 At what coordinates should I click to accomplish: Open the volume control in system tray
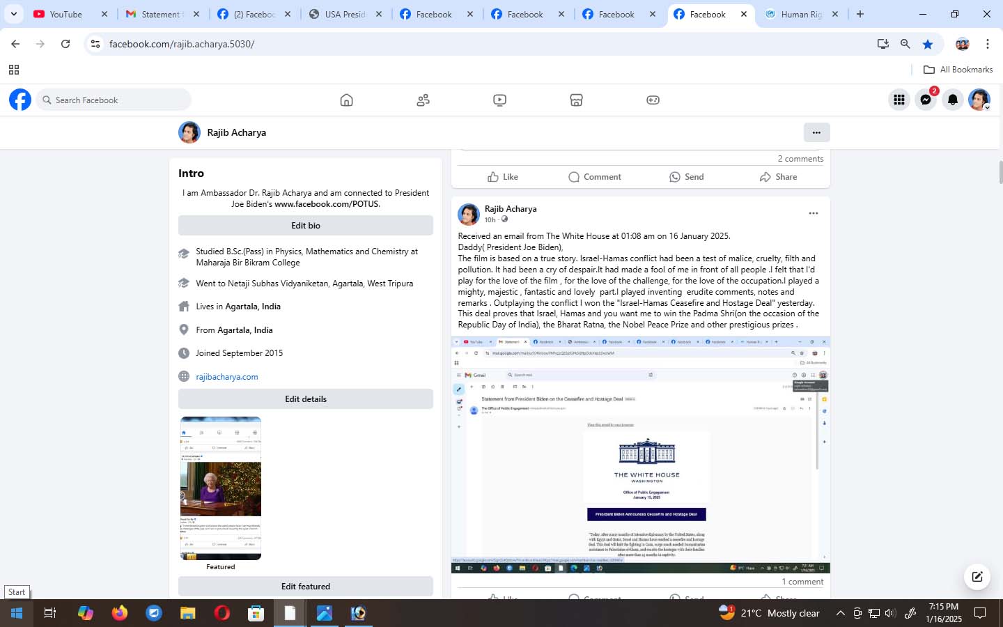(890, 613)
